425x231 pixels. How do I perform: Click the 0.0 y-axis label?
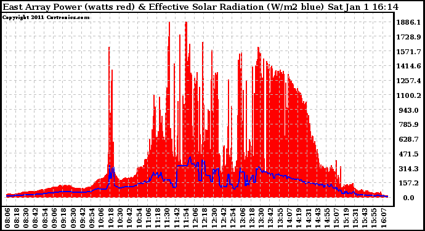point(408,198)
